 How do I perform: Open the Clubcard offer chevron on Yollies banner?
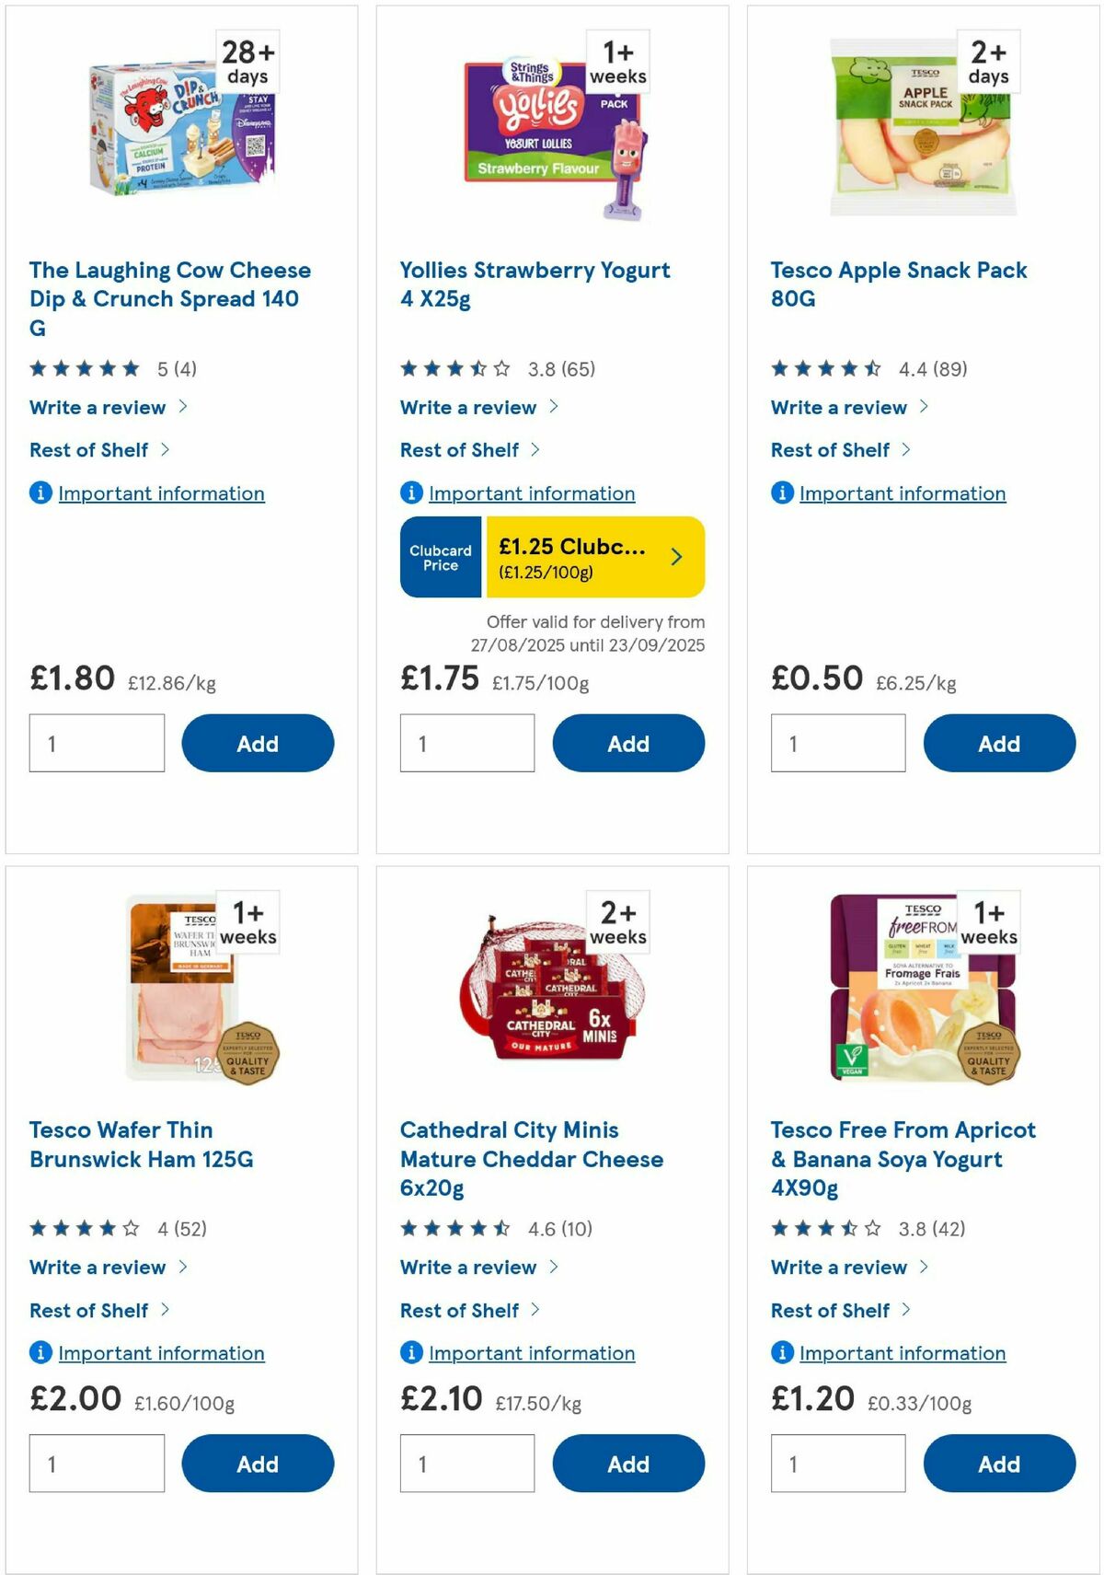pyautogui.click(x=677, y=556)
